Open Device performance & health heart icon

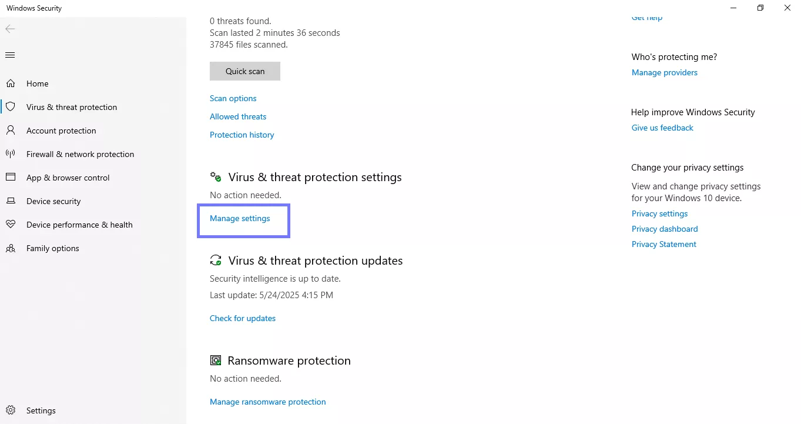click(10, 224)
